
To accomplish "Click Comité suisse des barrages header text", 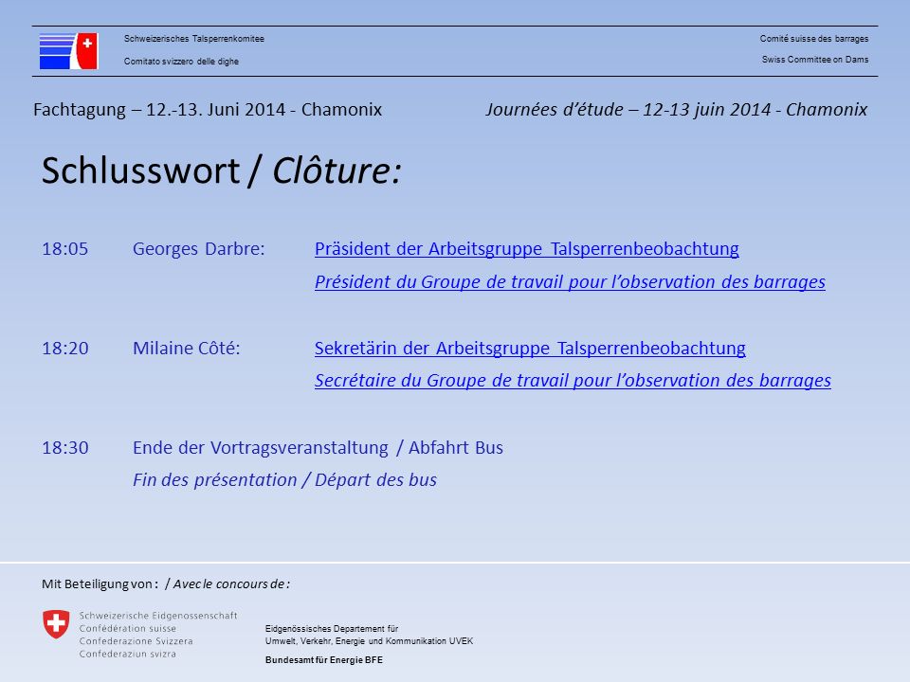I will click(x=814, y=39).
